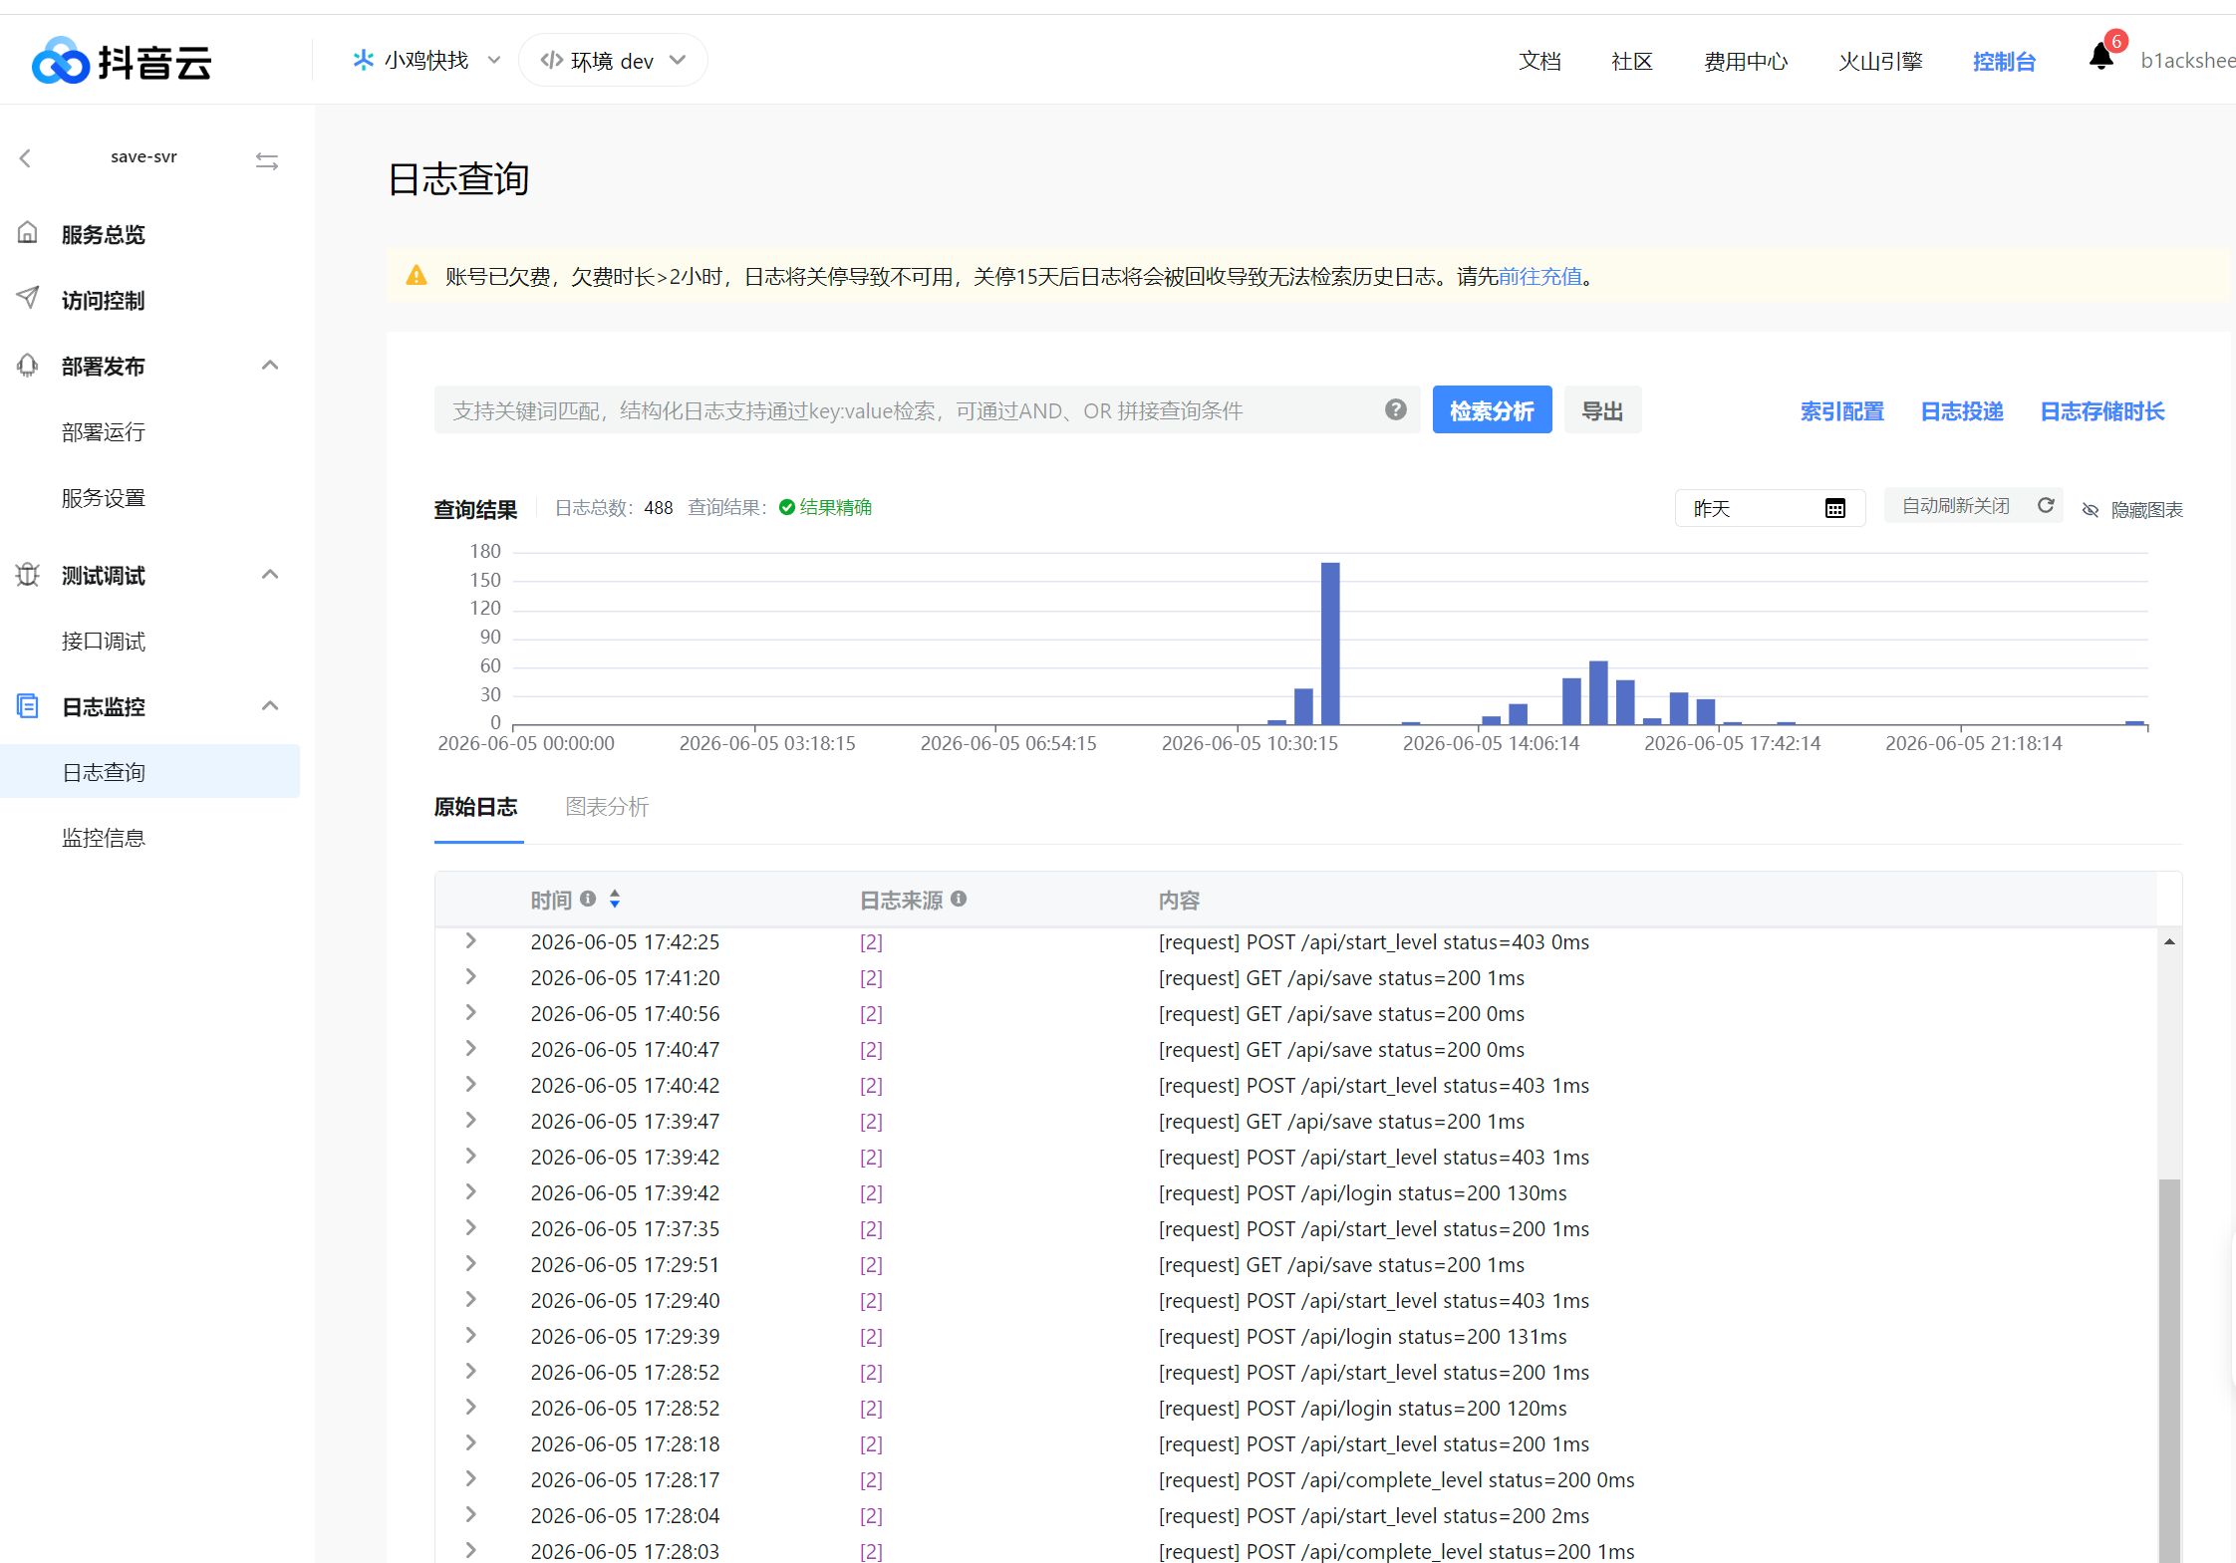2236x1563 pixels.
Task: Hide the chart with 隐藏图表
Action: click(x=2132, y=509)
